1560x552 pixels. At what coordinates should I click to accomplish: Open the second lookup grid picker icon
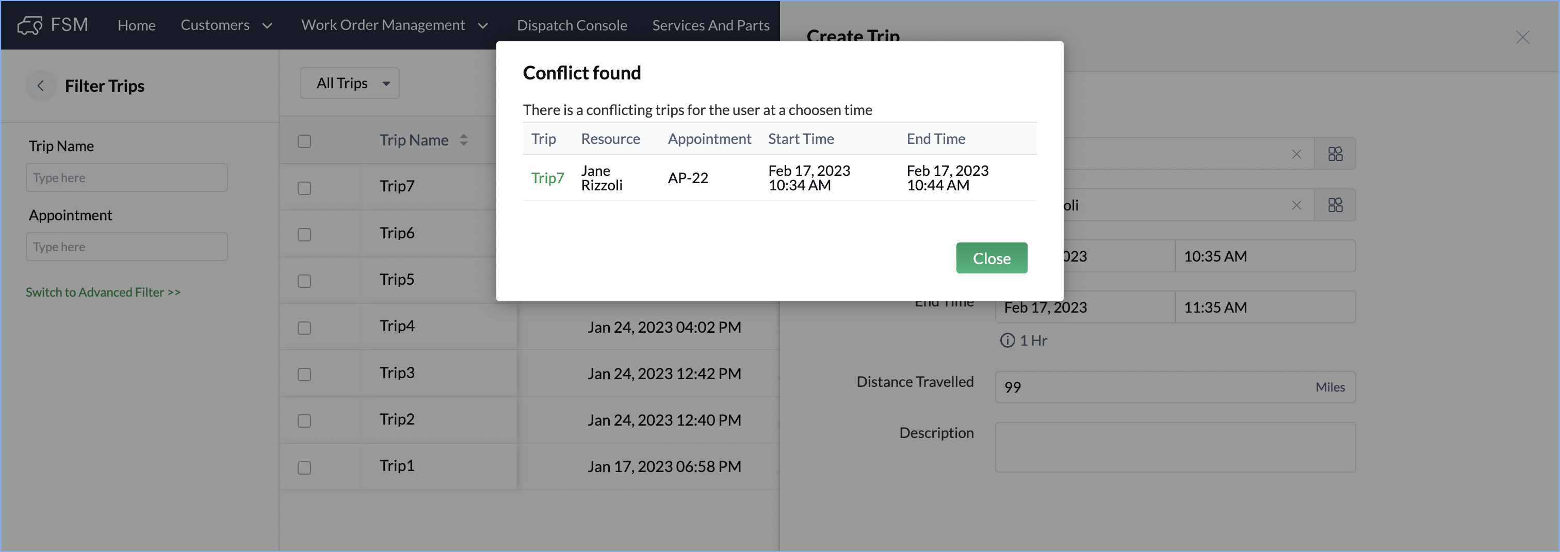point(1335,205)
